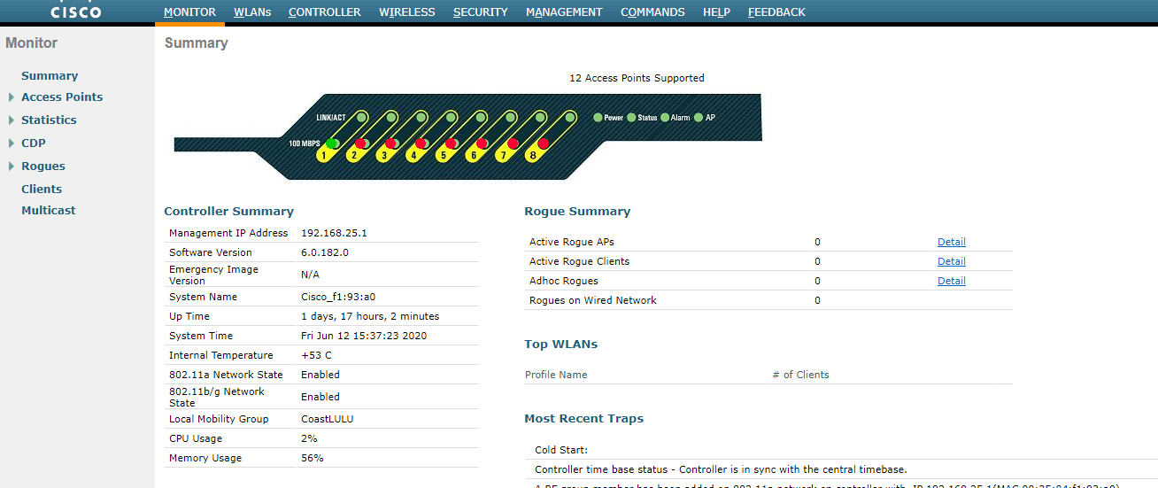The height and width of the screenshot is (488, 1158).
Task: Click Emergency Image Version N/A value
Action: coord(310,275)
